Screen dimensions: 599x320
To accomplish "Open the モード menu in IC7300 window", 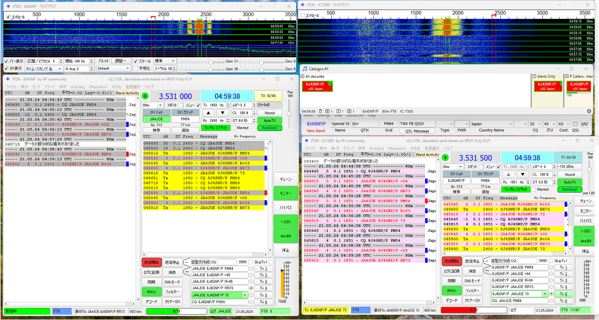I will (335, 148).
